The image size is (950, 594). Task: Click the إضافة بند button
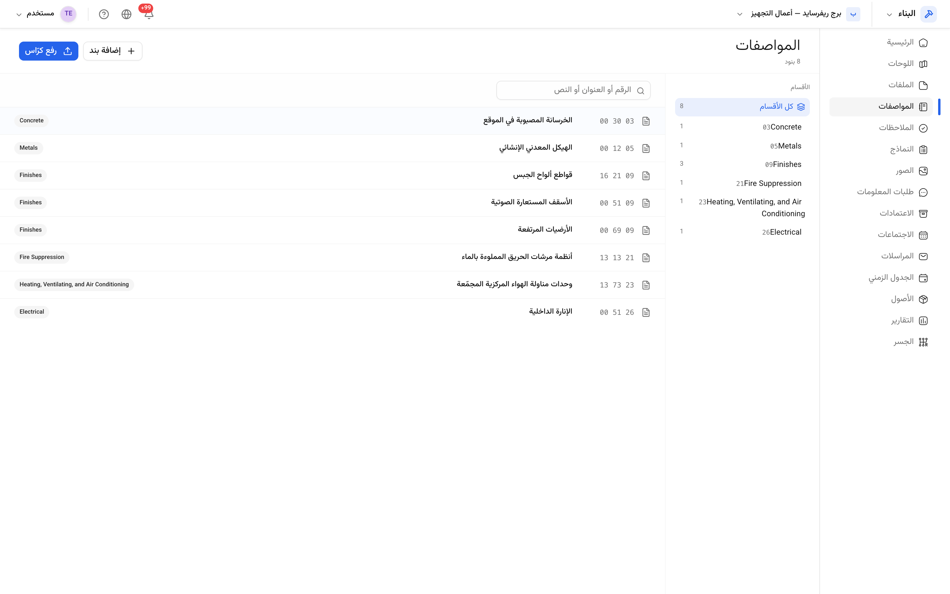click(x=113, y=51)
